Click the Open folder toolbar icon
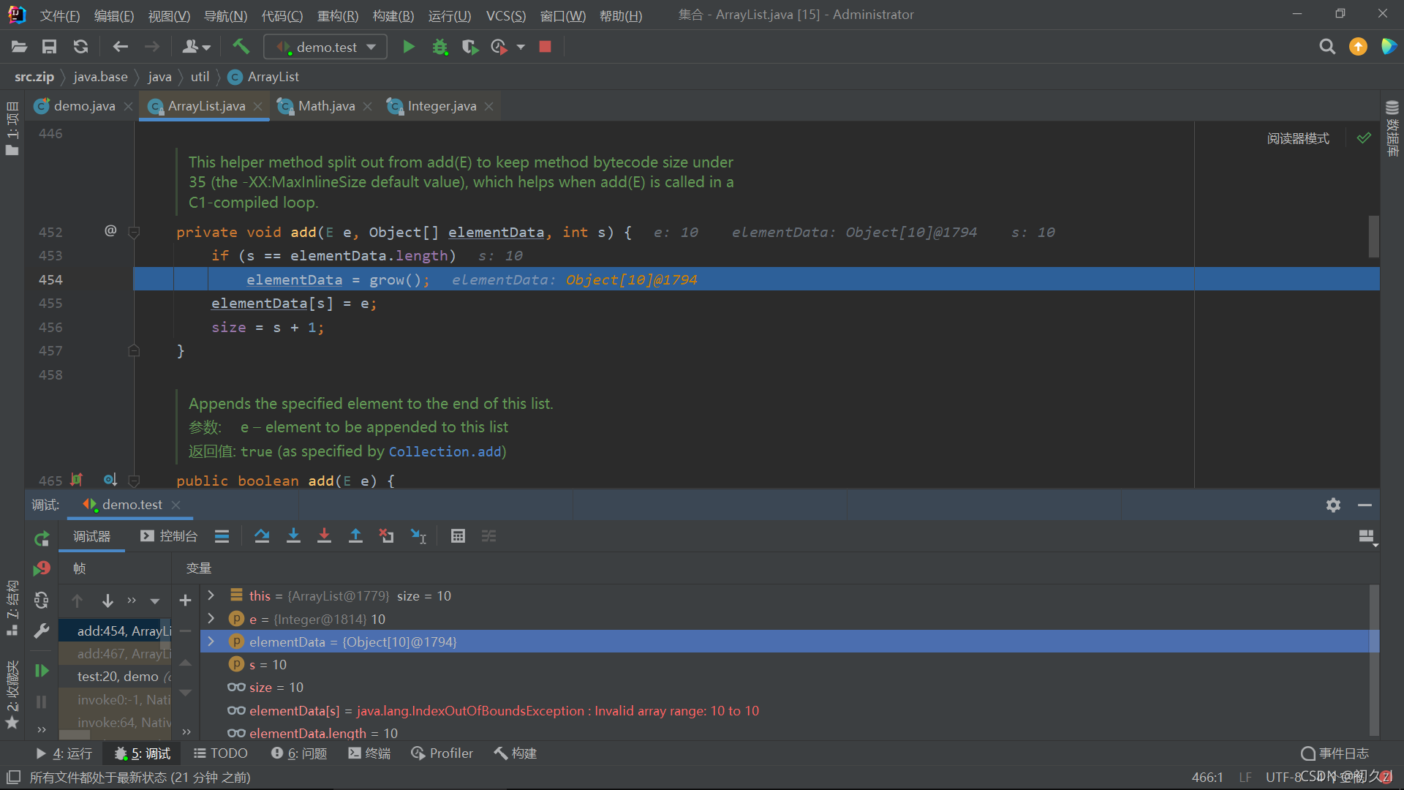Viewport: 1404px width, 790px height. pos(19,47)
